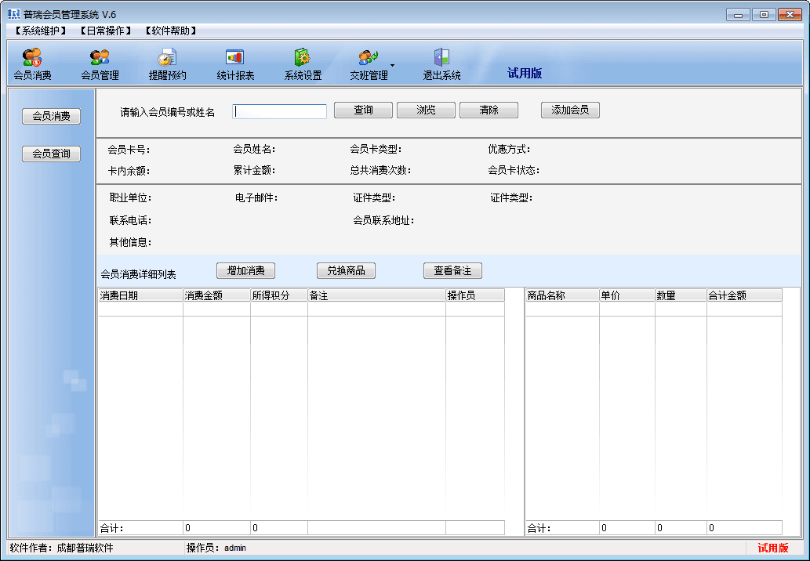This screenshot has height=561, width=810.
Task: Click the 系统设置 gear icon
Action: pos(303,58)
